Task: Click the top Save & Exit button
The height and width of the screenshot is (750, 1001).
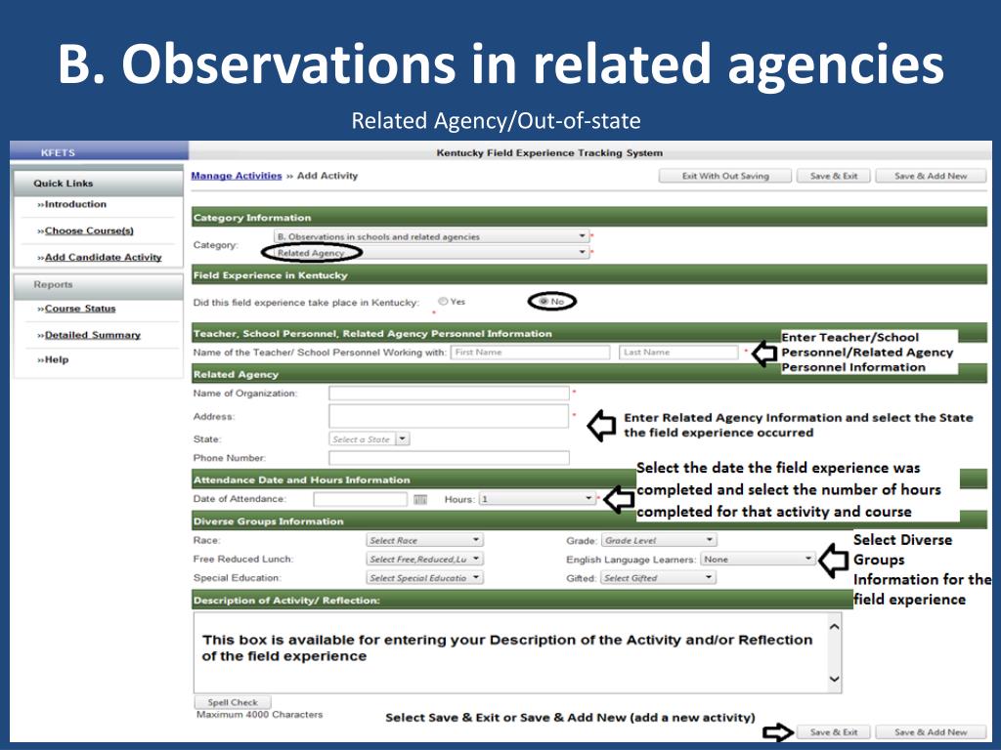Action: [834, 176]
